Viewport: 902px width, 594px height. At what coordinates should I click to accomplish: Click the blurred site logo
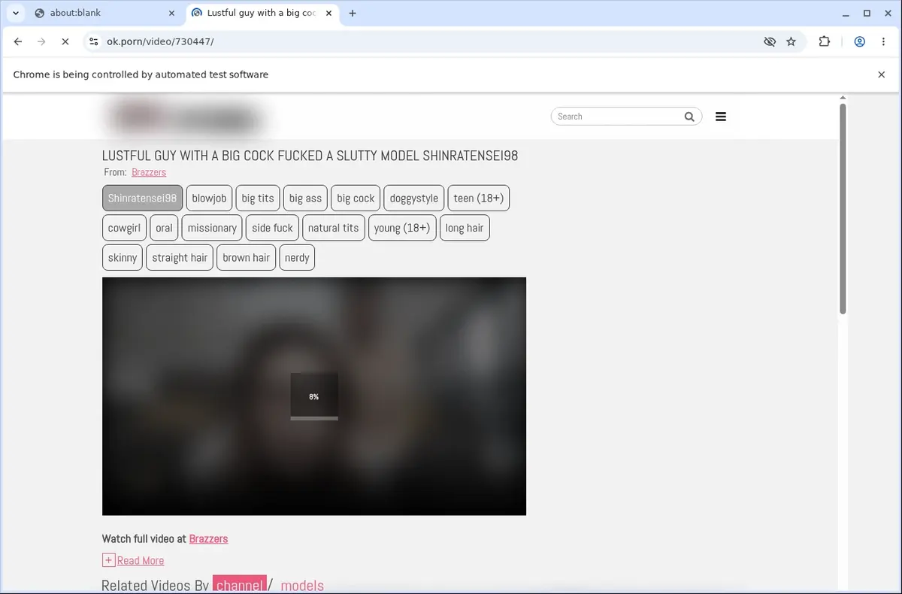click(x=186, y=117)
